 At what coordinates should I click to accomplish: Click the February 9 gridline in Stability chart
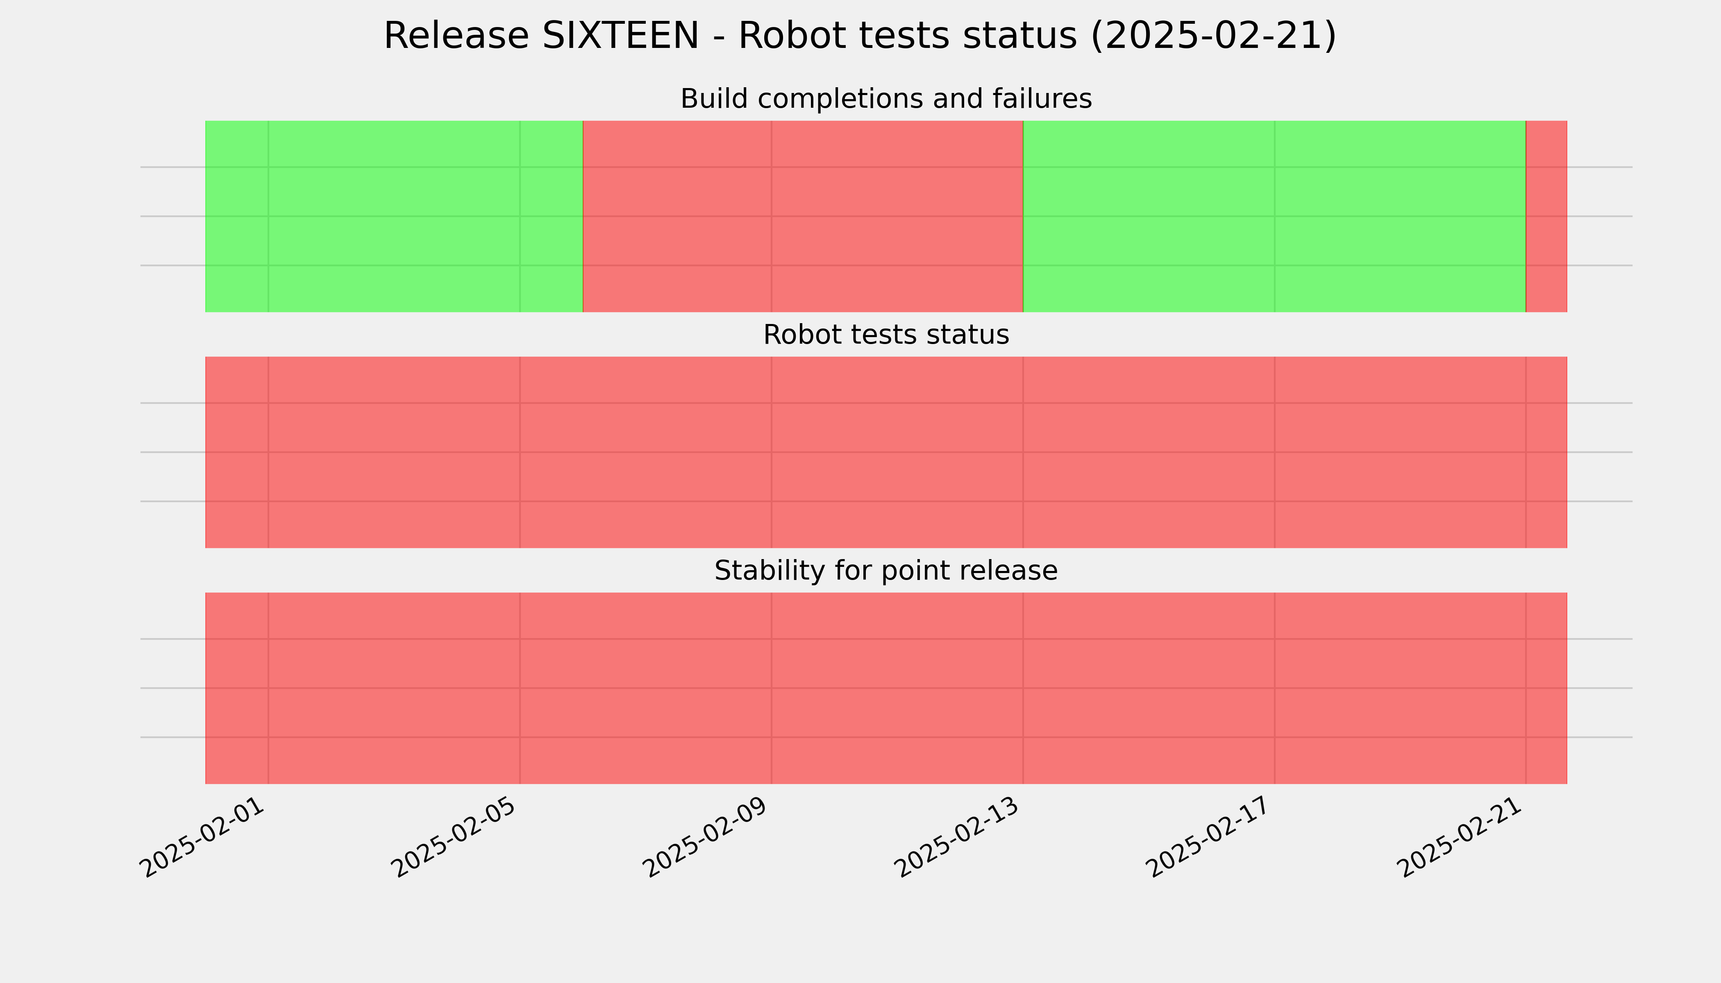(771, 689)
